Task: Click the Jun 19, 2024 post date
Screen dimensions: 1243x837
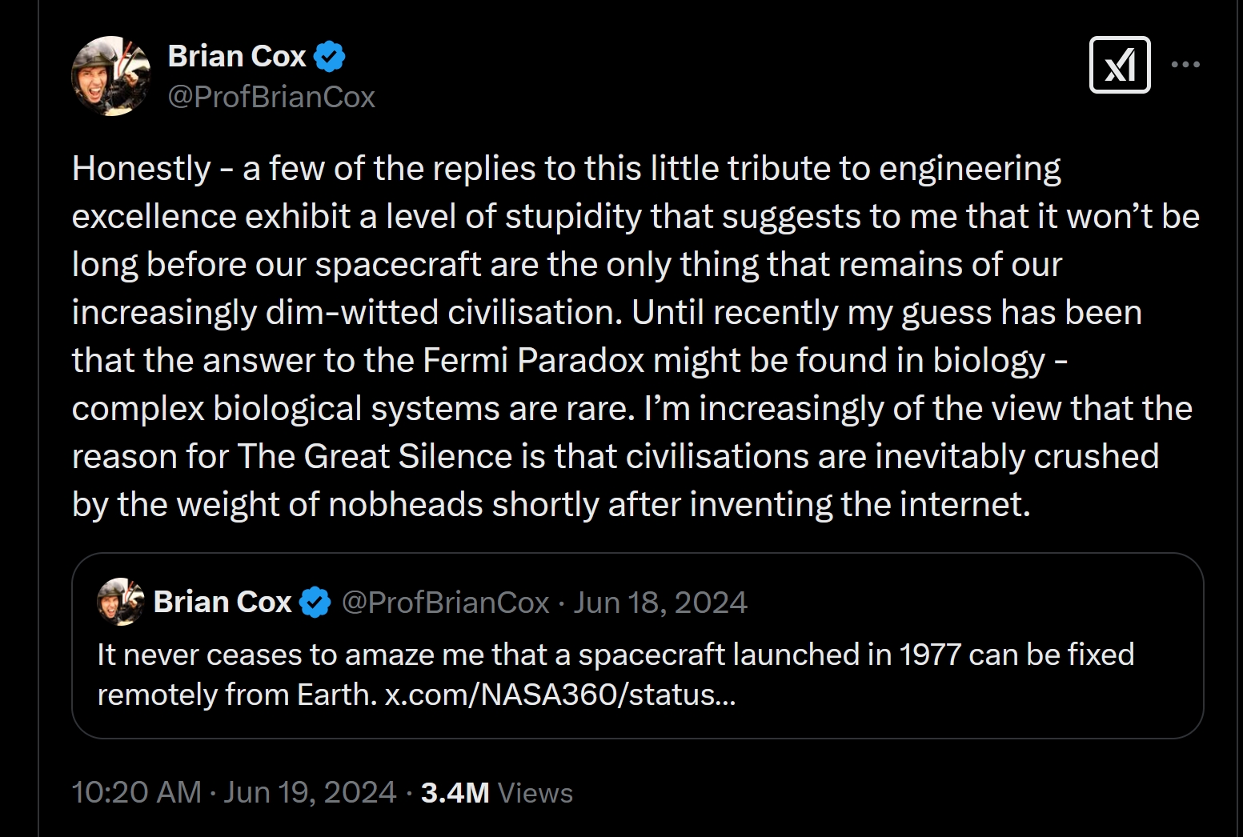Action: [310, 792]
